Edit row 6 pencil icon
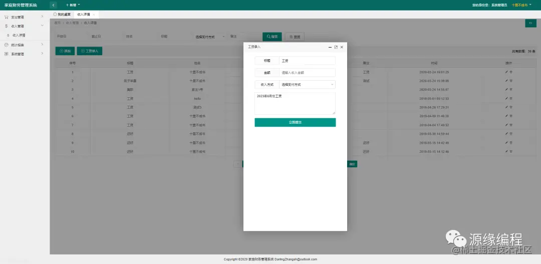This screenshot has height=264, width=541. tap(506, 116)
